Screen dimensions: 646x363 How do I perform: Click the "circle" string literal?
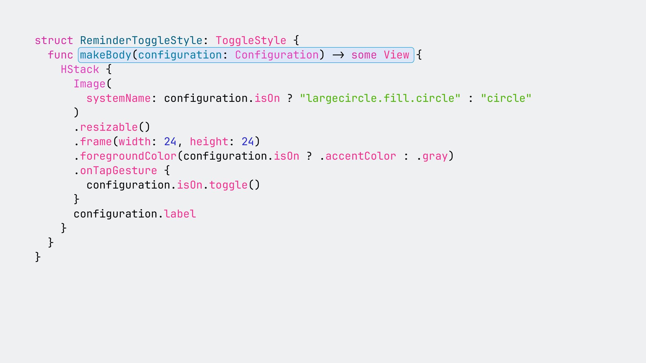click(506, 98)
